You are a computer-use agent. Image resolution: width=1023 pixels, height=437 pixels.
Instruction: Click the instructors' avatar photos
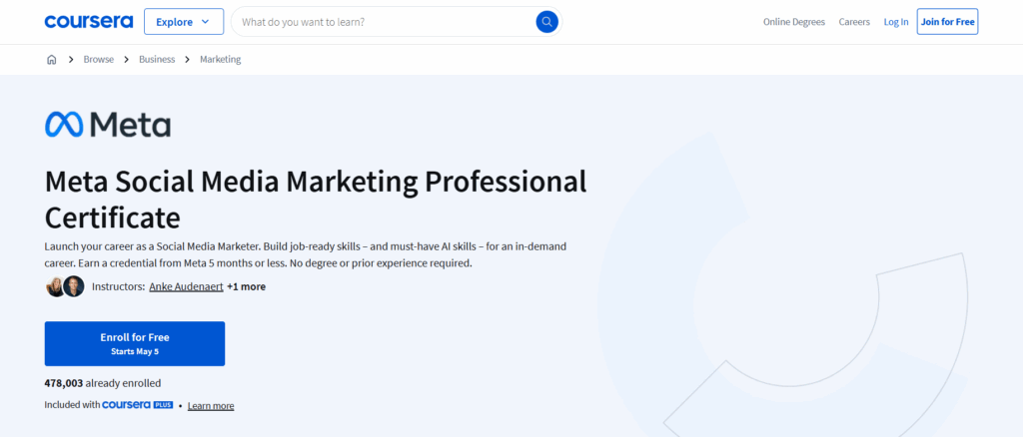[65, 286]
